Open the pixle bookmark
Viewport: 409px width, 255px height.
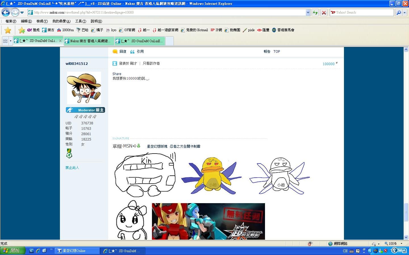(249, 30)
